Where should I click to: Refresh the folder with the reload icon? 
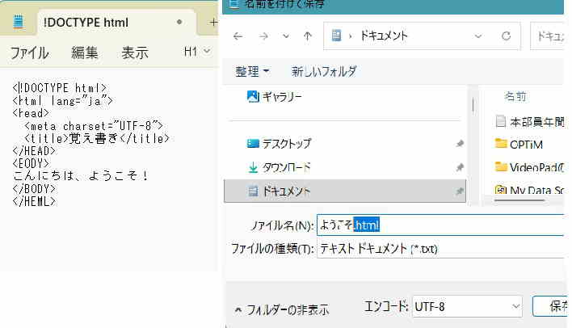click(x=506, y=36)
